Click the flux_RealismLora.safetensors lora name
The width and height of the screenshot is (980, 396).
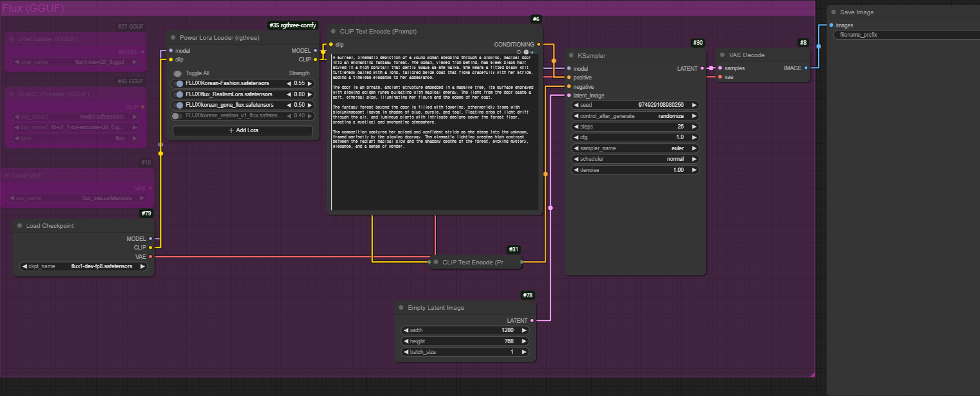[229, 94]
